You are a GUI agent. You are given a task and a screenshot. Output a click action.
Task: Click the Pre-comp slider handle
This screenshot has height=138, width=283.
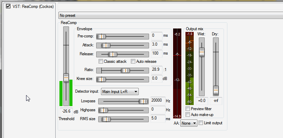pos(101,36)
